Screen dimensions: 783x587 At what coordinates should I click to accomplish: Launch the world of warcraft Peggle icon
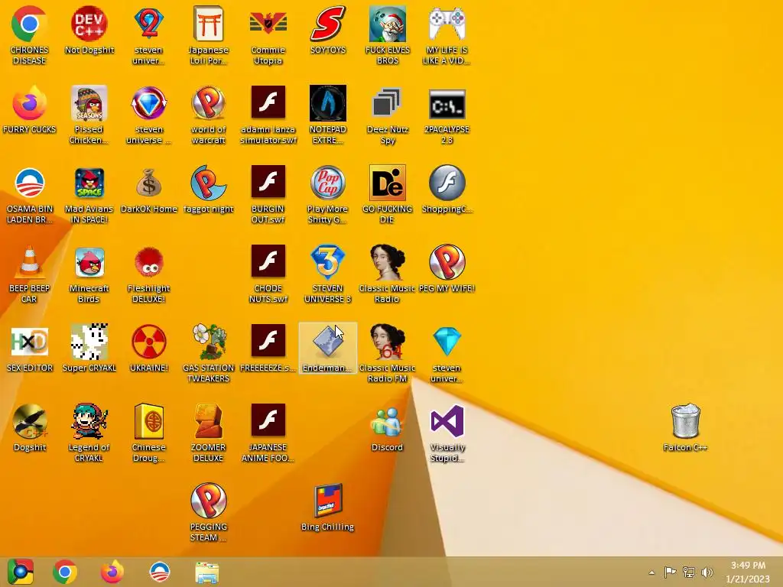[x=208, y=104]
